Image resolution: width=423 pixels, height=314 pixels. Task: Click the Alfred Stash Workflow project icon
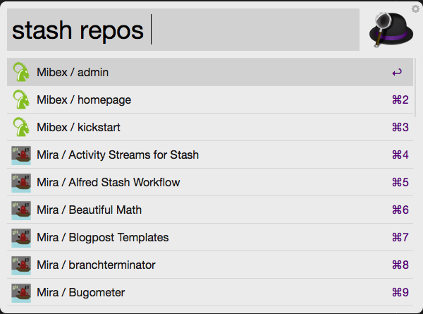21,183
